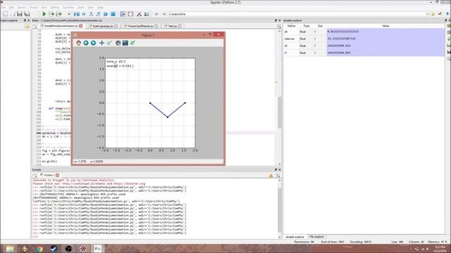The image size is (451, 253).
Task: Sort variables by the Type column header
Action: (307, 26)
